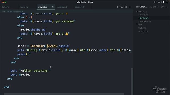Open snackbar.rb in Explorer tree
This screenshot has width=170, height=95.
(145, 21)
